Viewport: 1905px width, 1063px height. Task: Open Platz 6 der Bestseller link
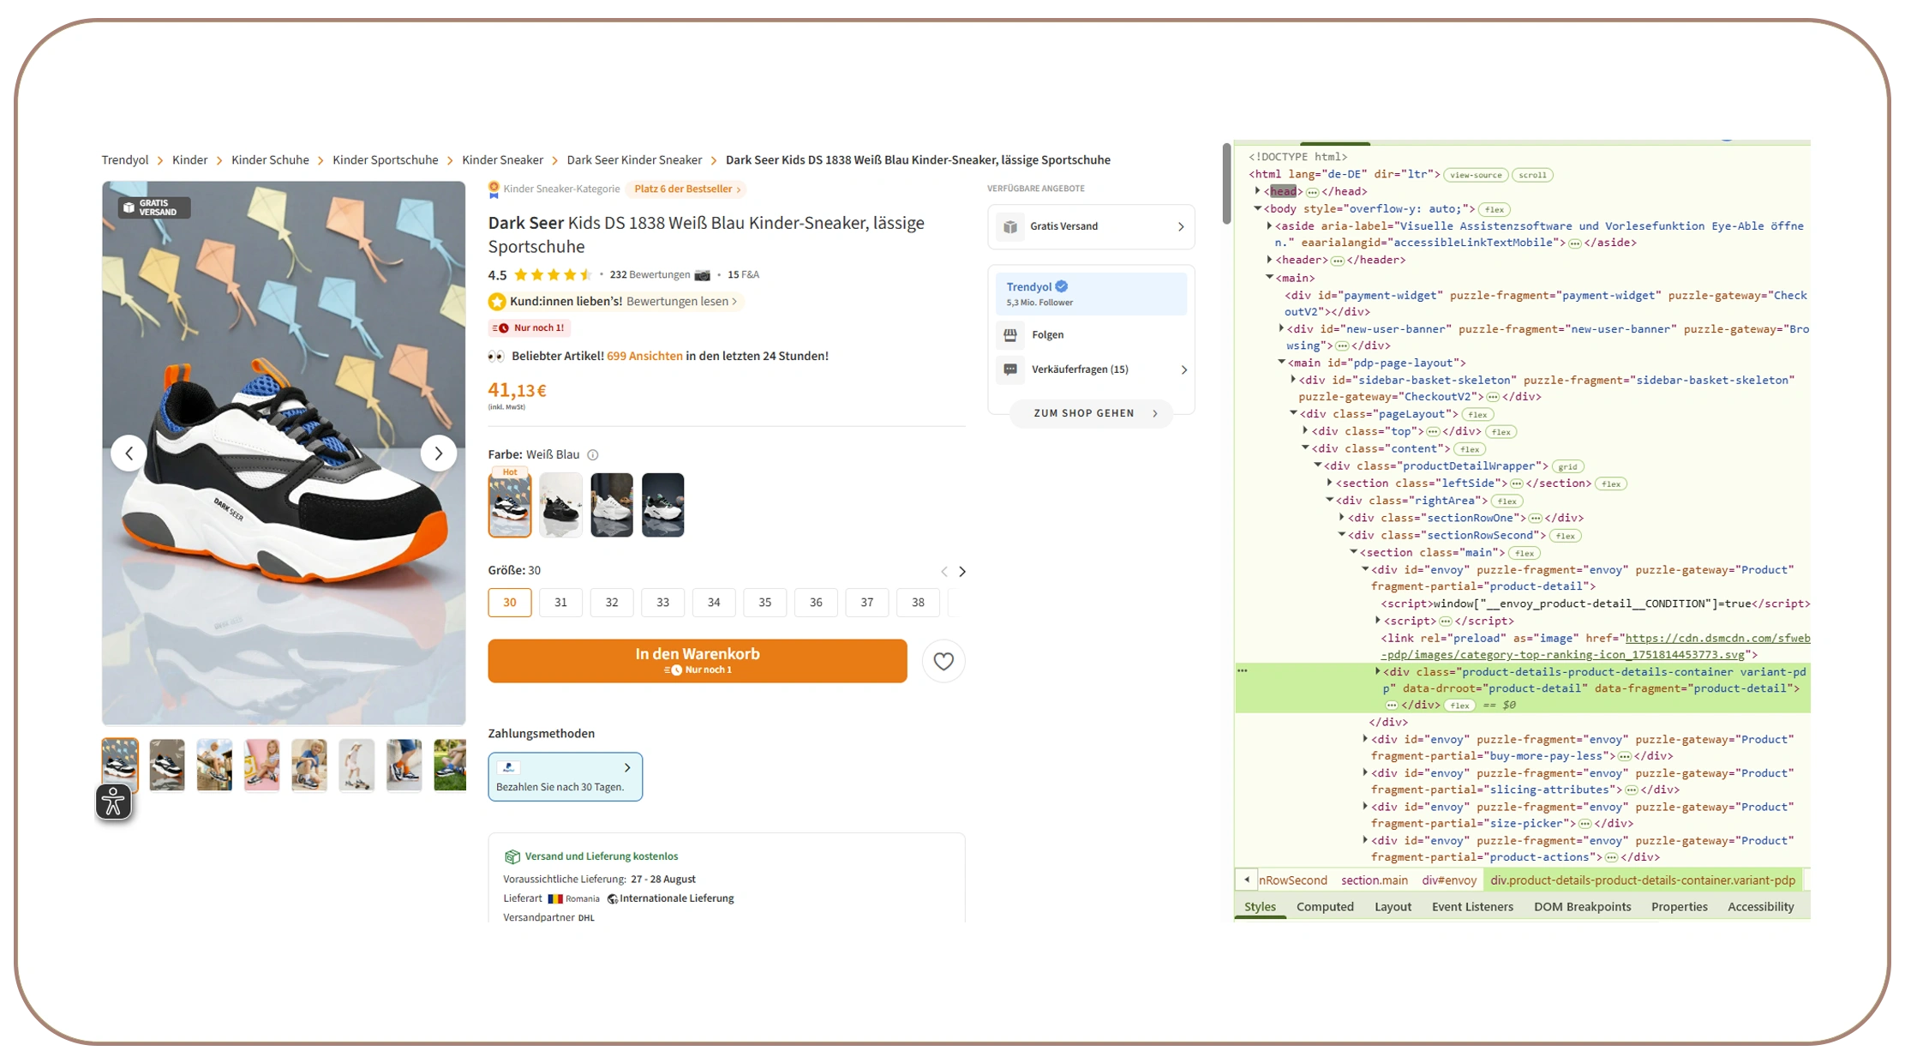coord(687,189)
